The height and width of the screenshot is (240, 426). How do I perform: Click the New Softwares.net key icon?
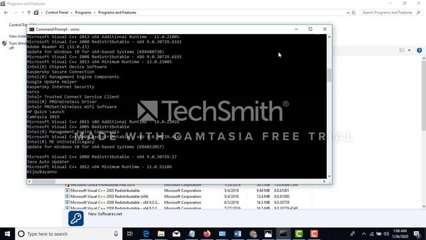(76, 218)
